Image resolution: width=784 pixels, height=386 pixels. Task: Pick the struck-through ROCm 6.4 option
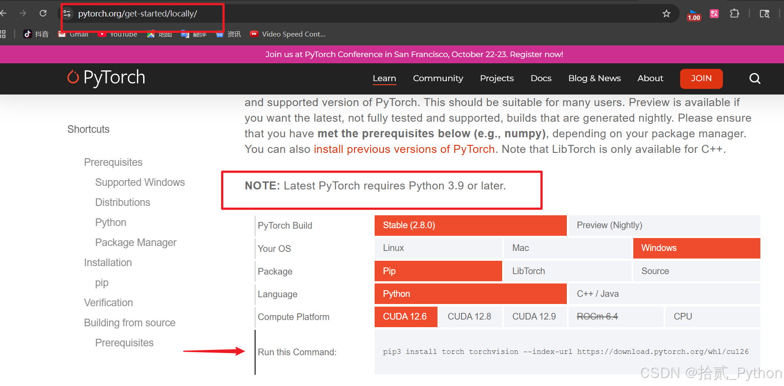coord(616,317)
